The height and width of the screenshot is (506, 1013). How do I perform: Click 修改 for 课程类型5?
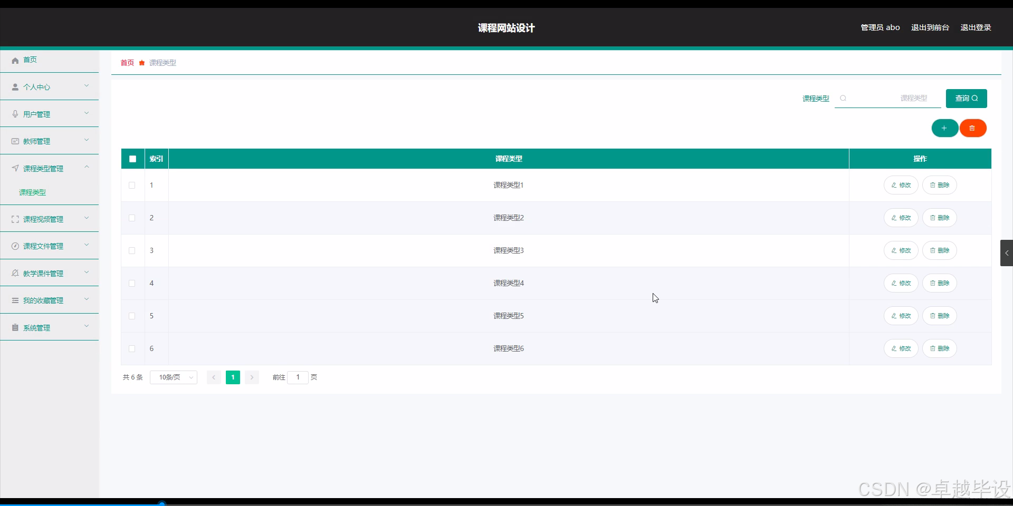point(901,316)
